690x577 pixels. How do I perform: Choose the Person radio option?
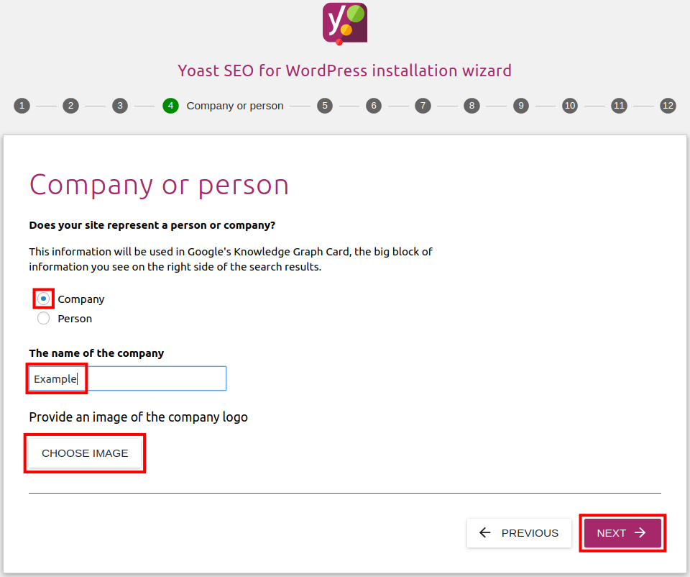(44, 318)
